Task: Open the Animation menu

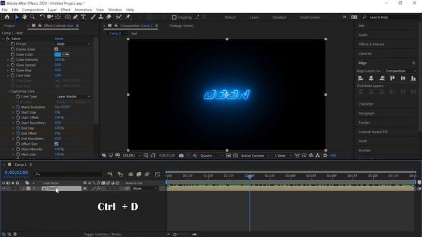Action: pyautogui.click(x=83, y=10)
